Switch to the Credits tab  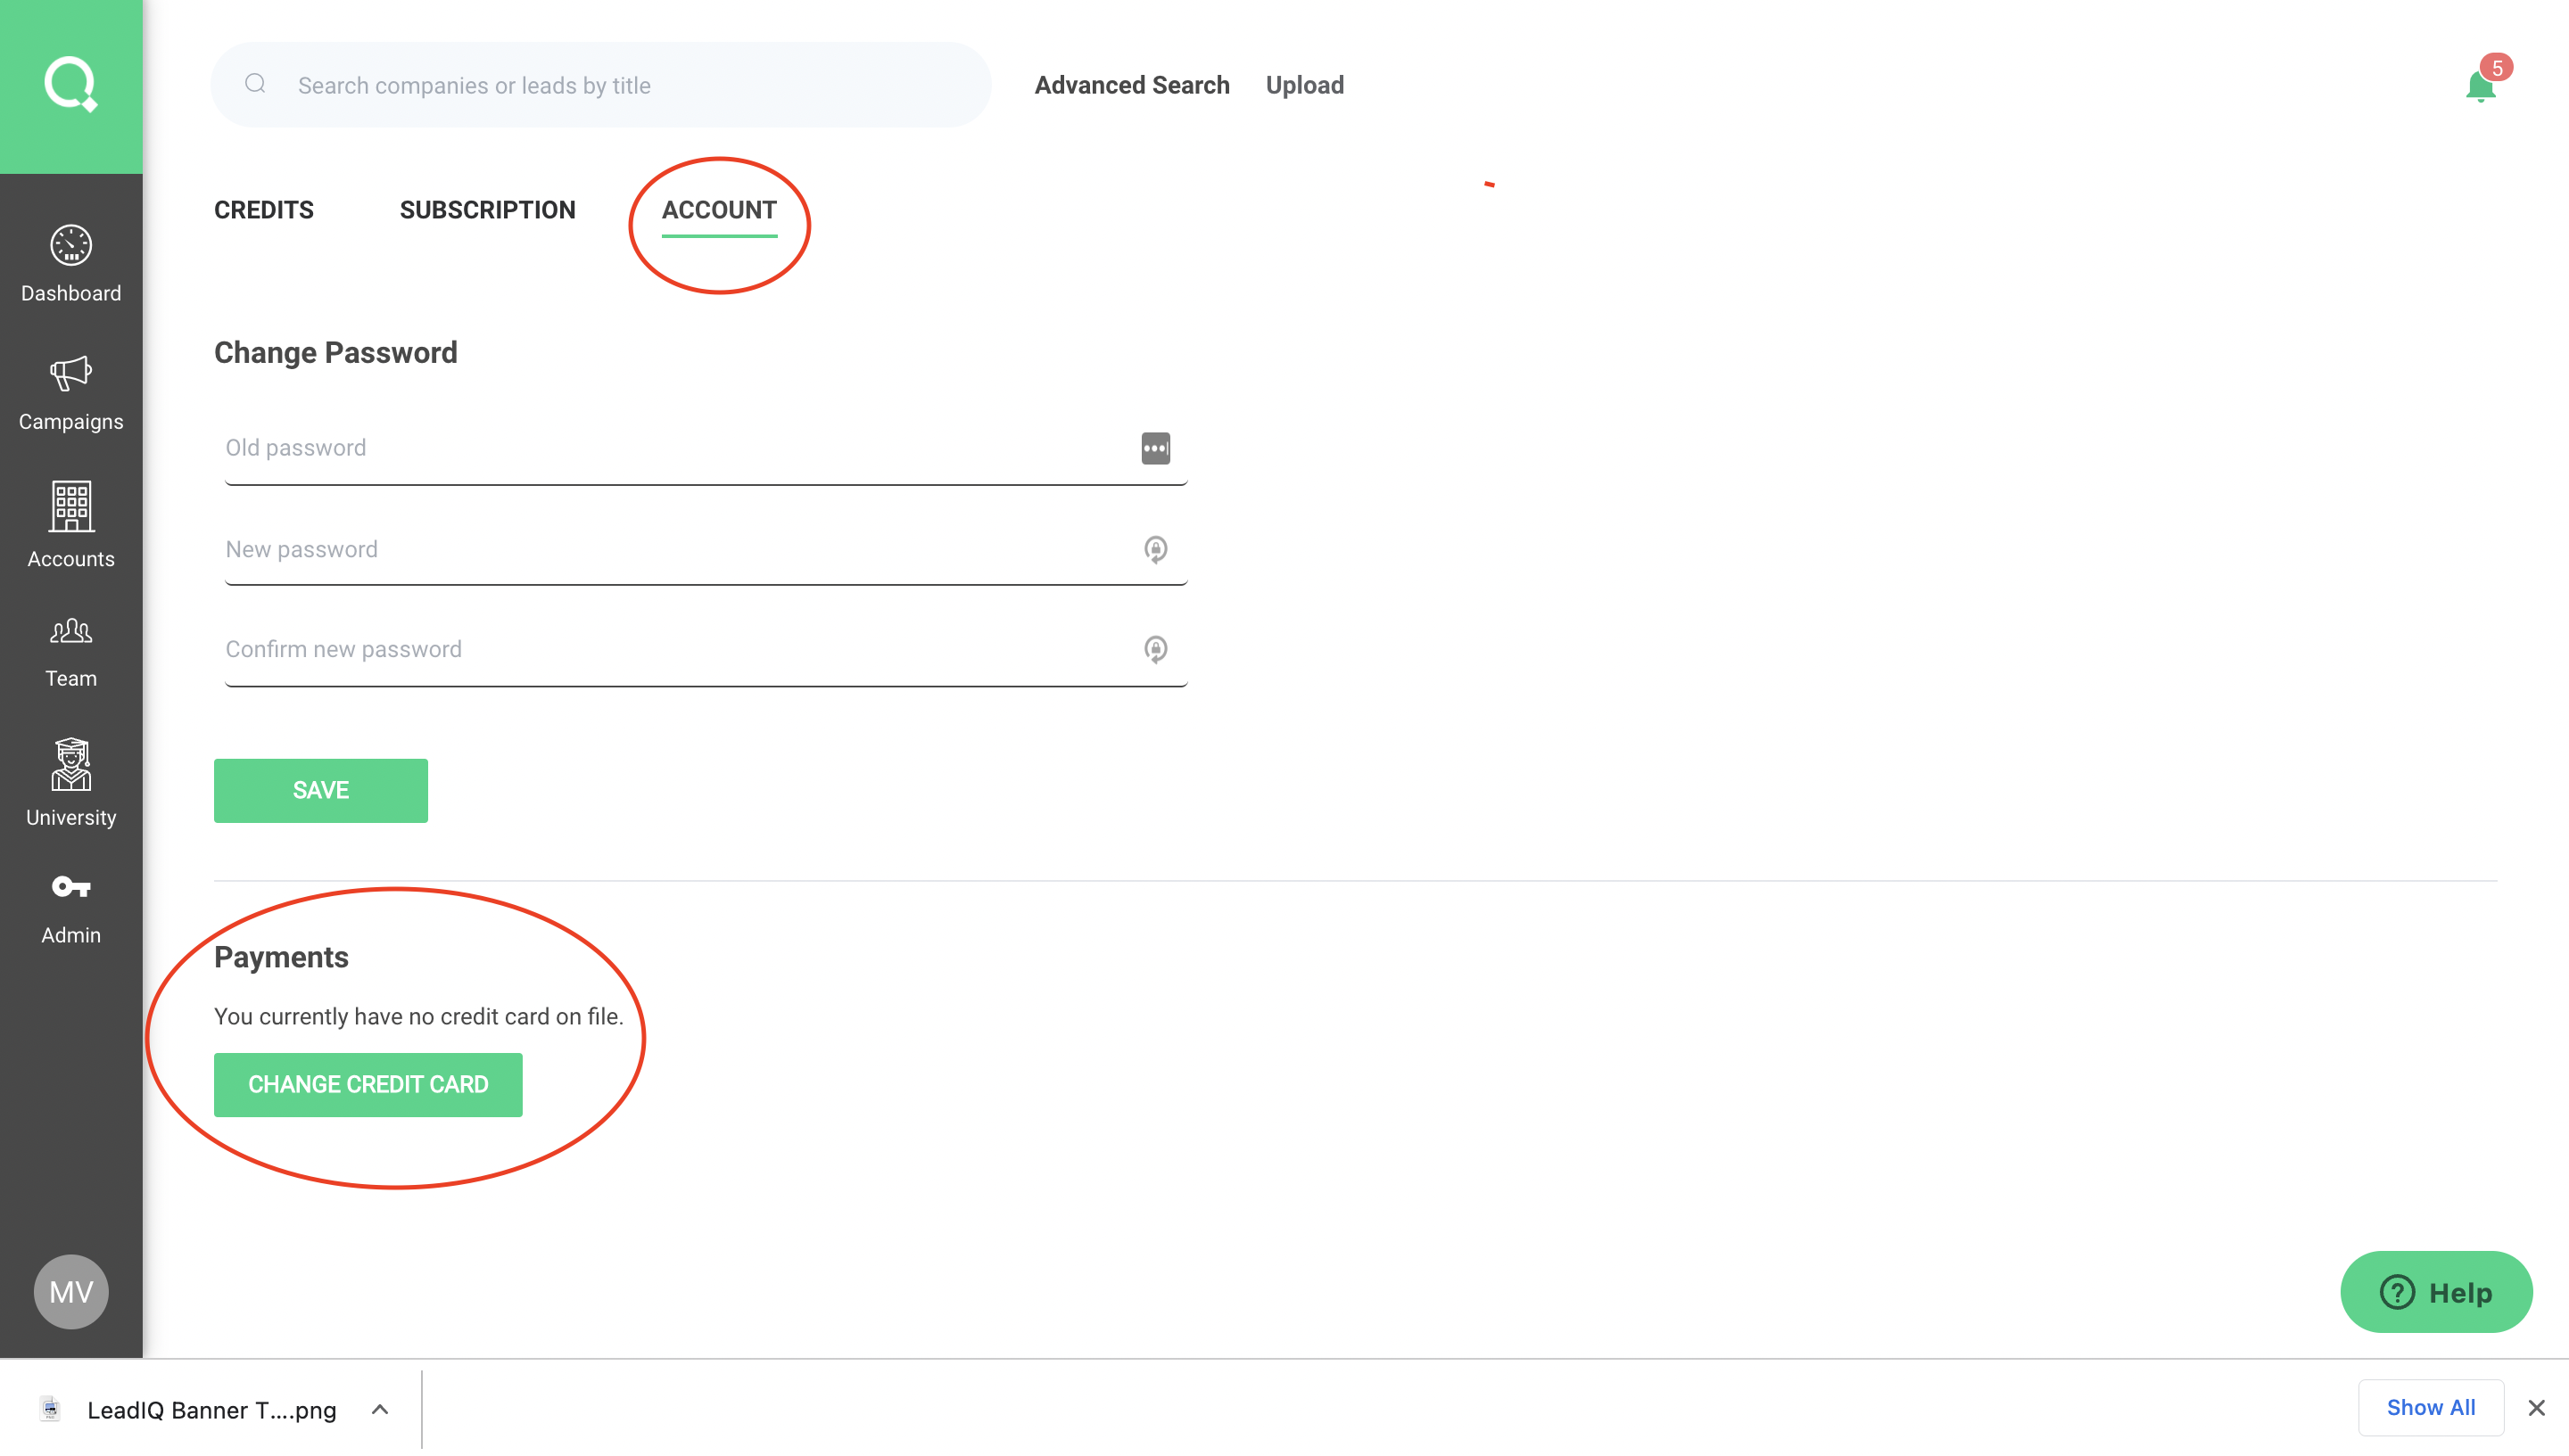tap(264, 210)
